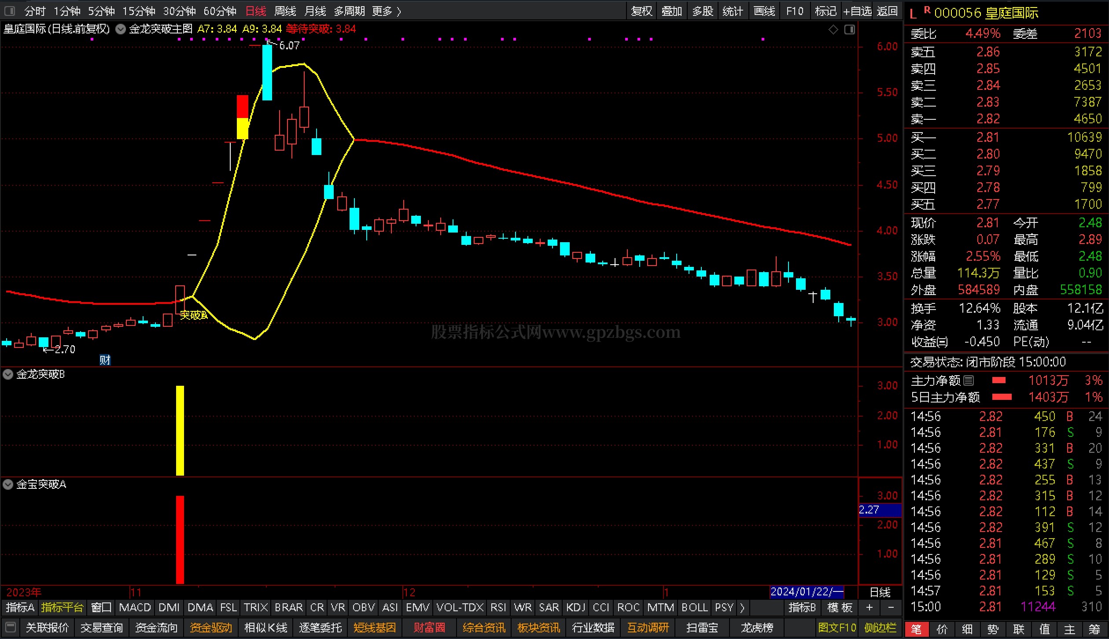Click stock name 000056 皇庭国际
Image resolution: width=1109 pixels, height=639 pixels.
click(x=986, y=13)
